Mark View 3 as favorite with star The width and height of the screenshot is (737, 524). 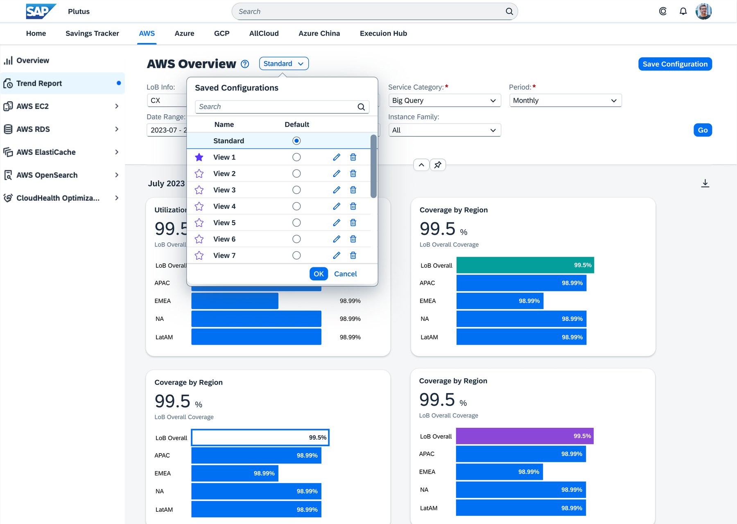[x=199, y=190]
